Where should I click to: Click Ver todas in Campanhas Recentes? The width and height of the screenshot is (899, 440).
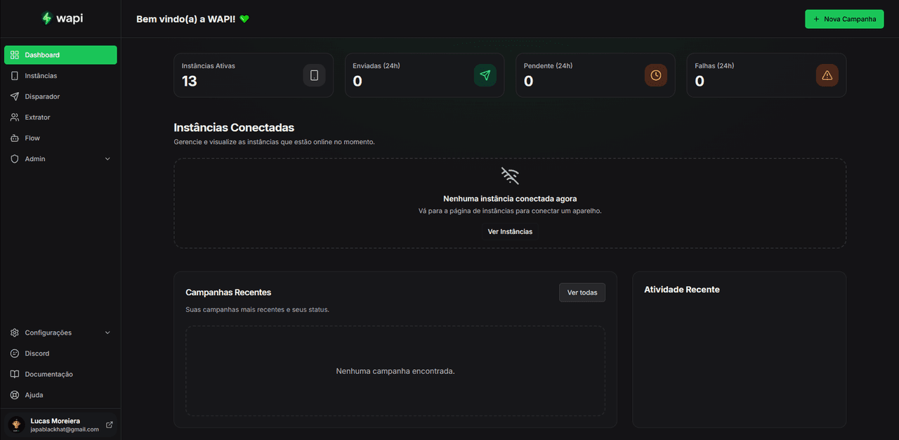(x=582, y=292)
